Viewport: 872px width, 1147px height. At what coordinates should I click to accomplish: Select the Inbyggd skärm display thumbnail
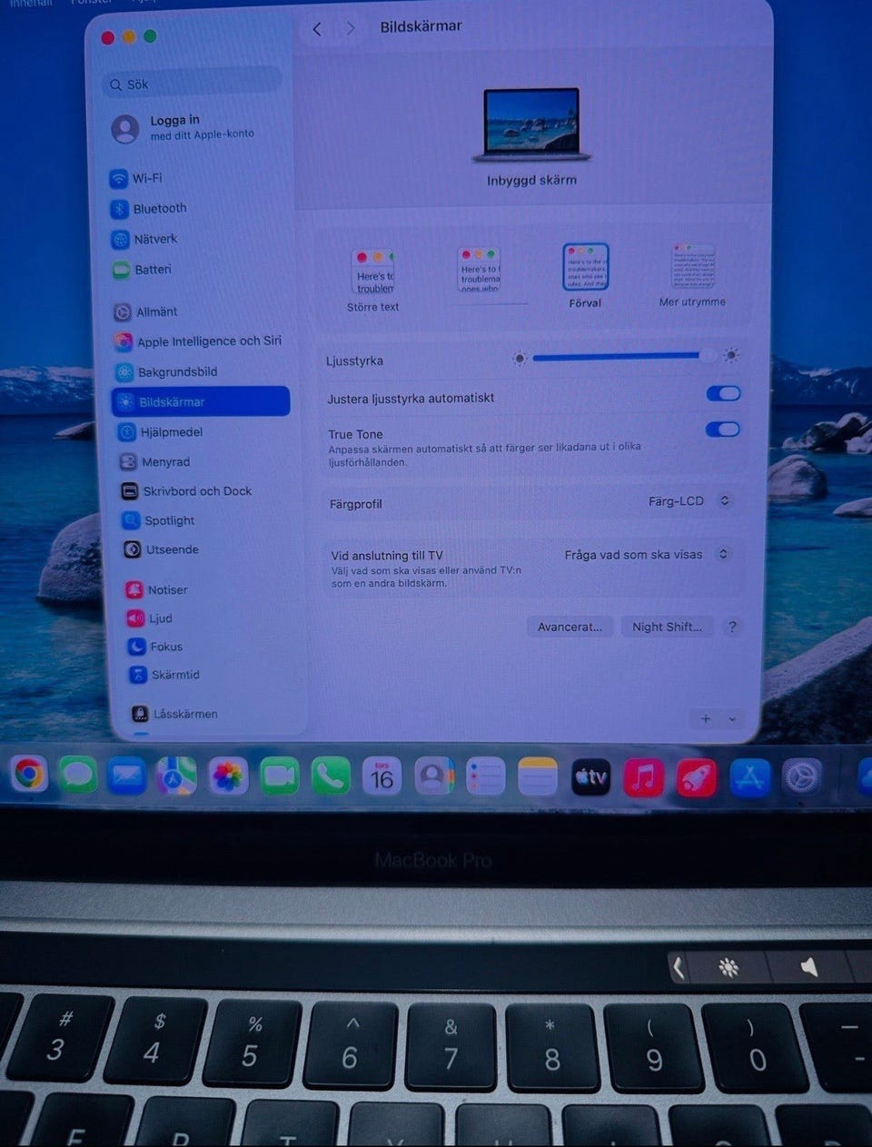tap(531, 124)
